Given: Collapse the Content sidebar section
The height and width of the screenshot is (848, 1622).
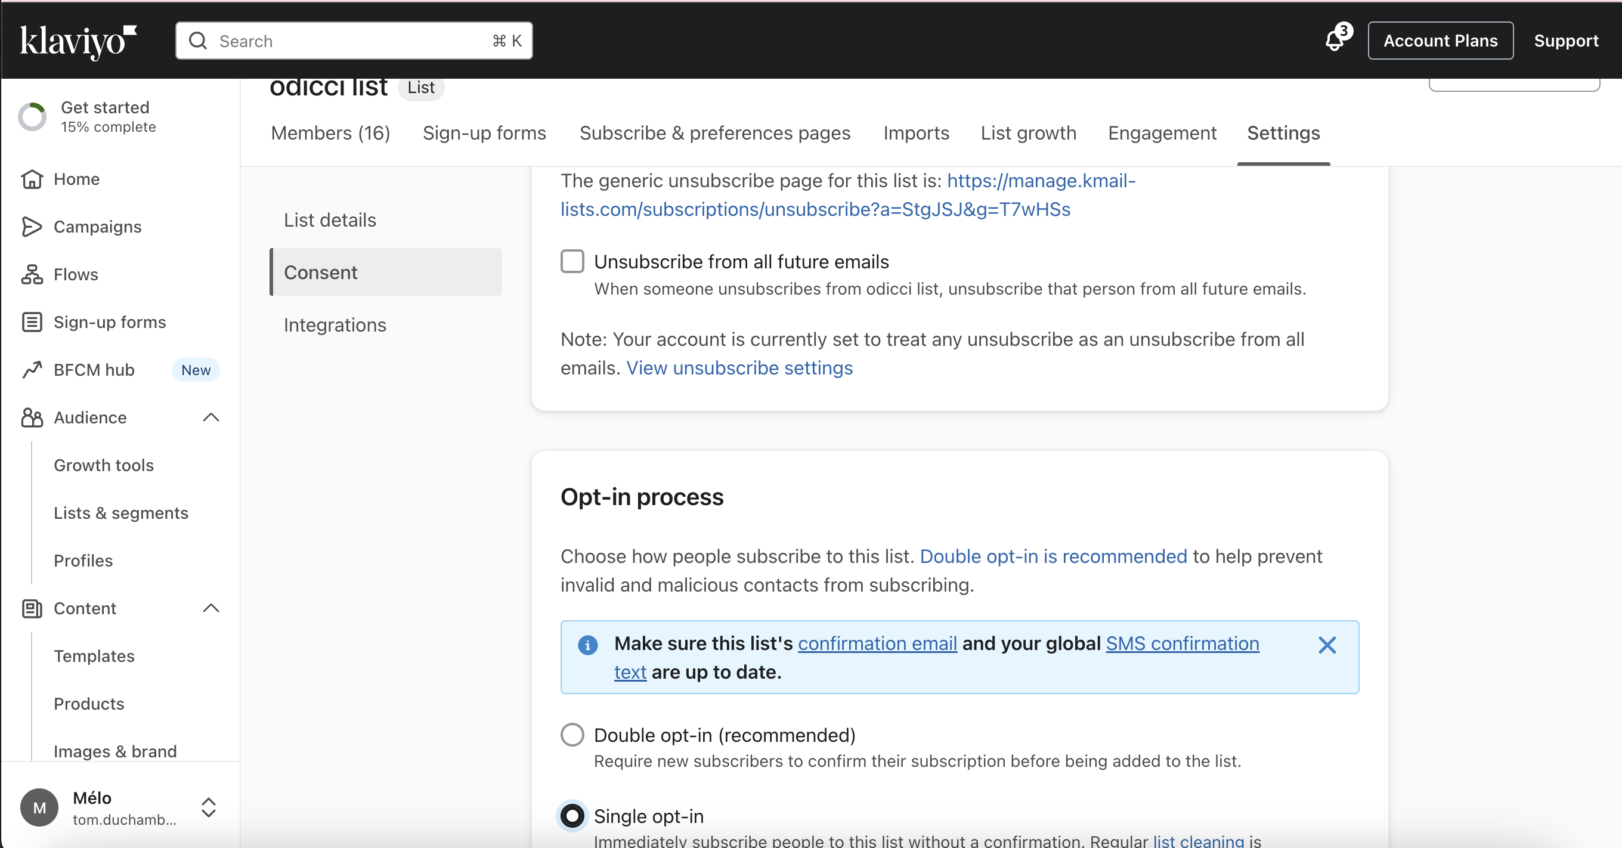Looking at the screenshot, I should click(x=211, y=608).
